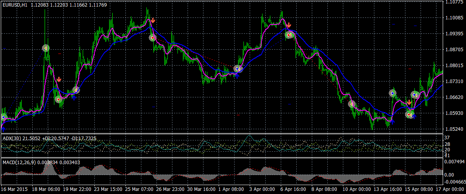The height and width of the screenshot is (194, 466).
Task: Click the orange down arrow near 15 Apr
Action: coord(409,102)
